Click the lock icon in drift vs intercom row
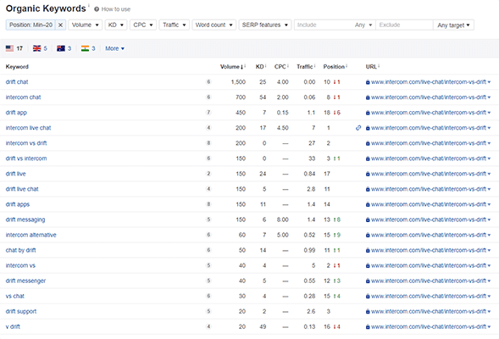Image resolution: width=499 pixels, height=339 pixels. [368, 158]
